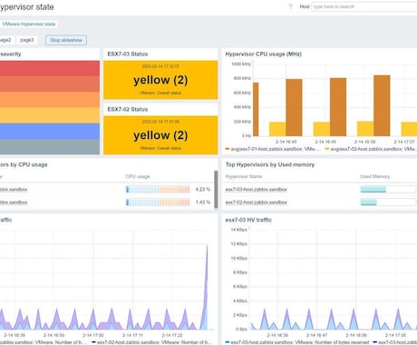Open esx7-03-host.zabbix.sandbox in Used memory table
The height and width of the screenshot is (345, 417).
pyautogui.click(x=256, y=190)
